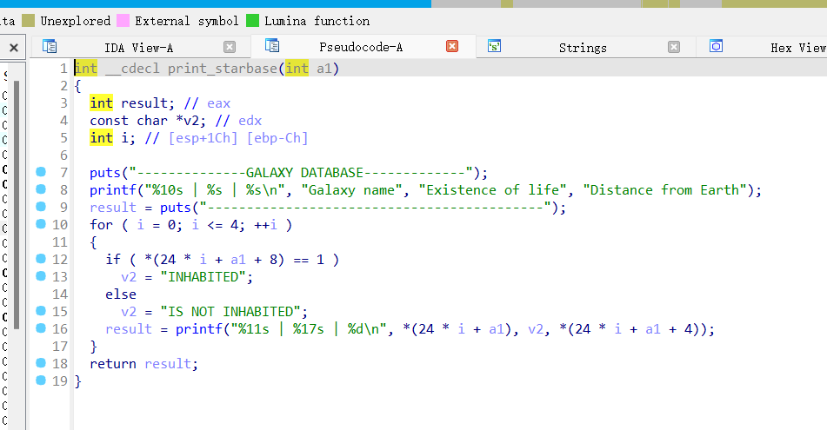Click the Hex View tab icon

pos(717,46)
